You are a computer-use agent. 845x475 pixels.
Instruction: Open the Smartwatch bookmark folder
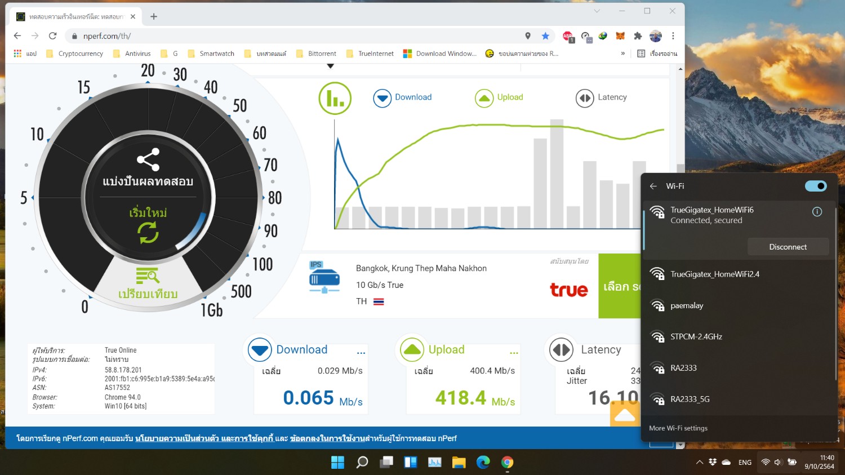point(211,54)
